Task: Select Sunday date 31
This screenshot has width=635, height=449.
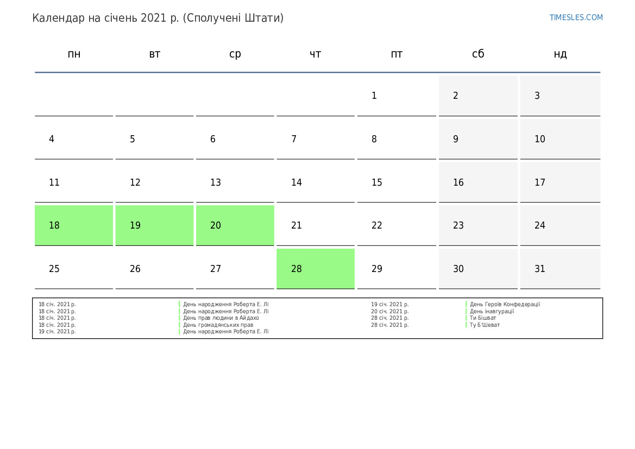Action: (x=559, y=269)
